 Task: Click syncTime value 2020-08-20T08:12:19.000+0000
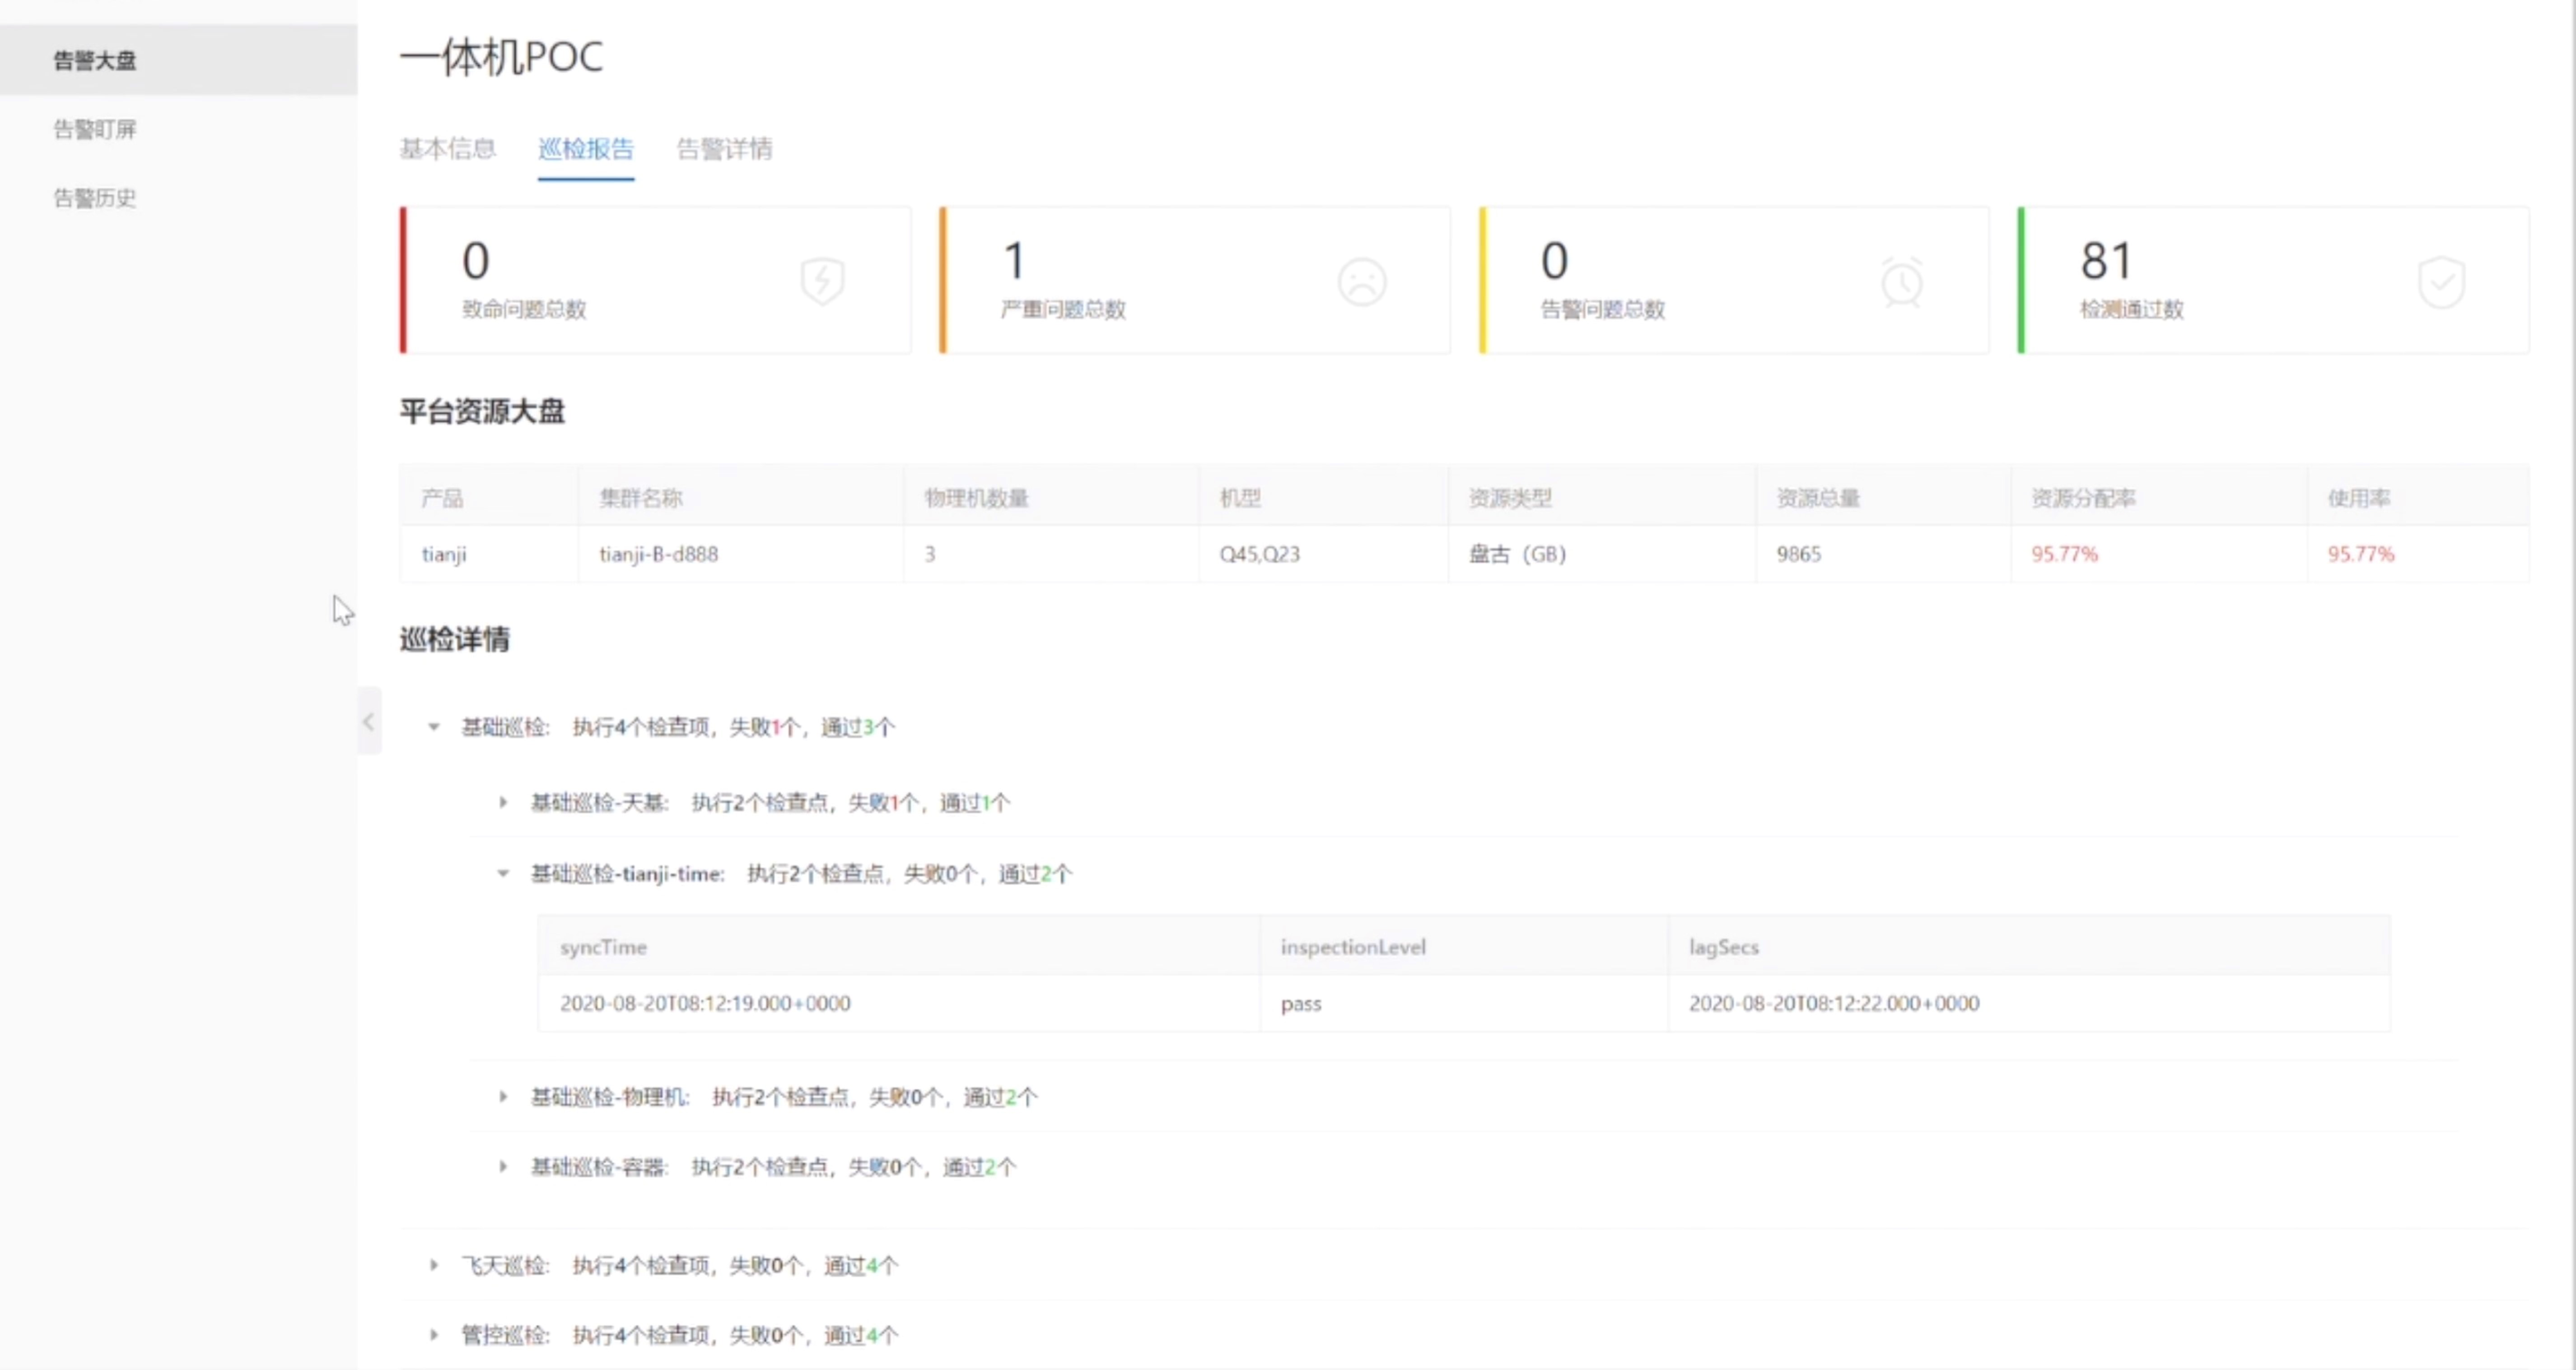coord(705,1003)
